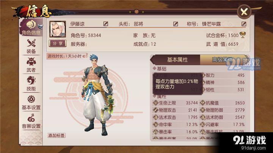The height and width of the screenshot is (153, 273).
Task: Open the 技能 skills section
Action: pyautogui.click(x=31, y=83)
